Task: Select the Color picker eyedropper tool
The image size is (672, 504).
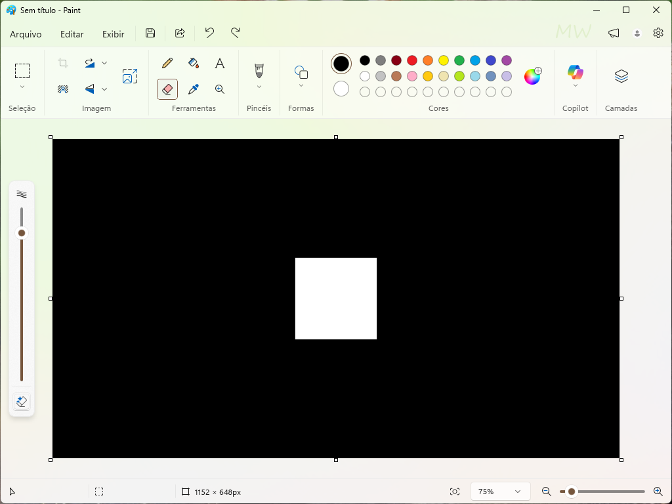Action: coord(194,89)
